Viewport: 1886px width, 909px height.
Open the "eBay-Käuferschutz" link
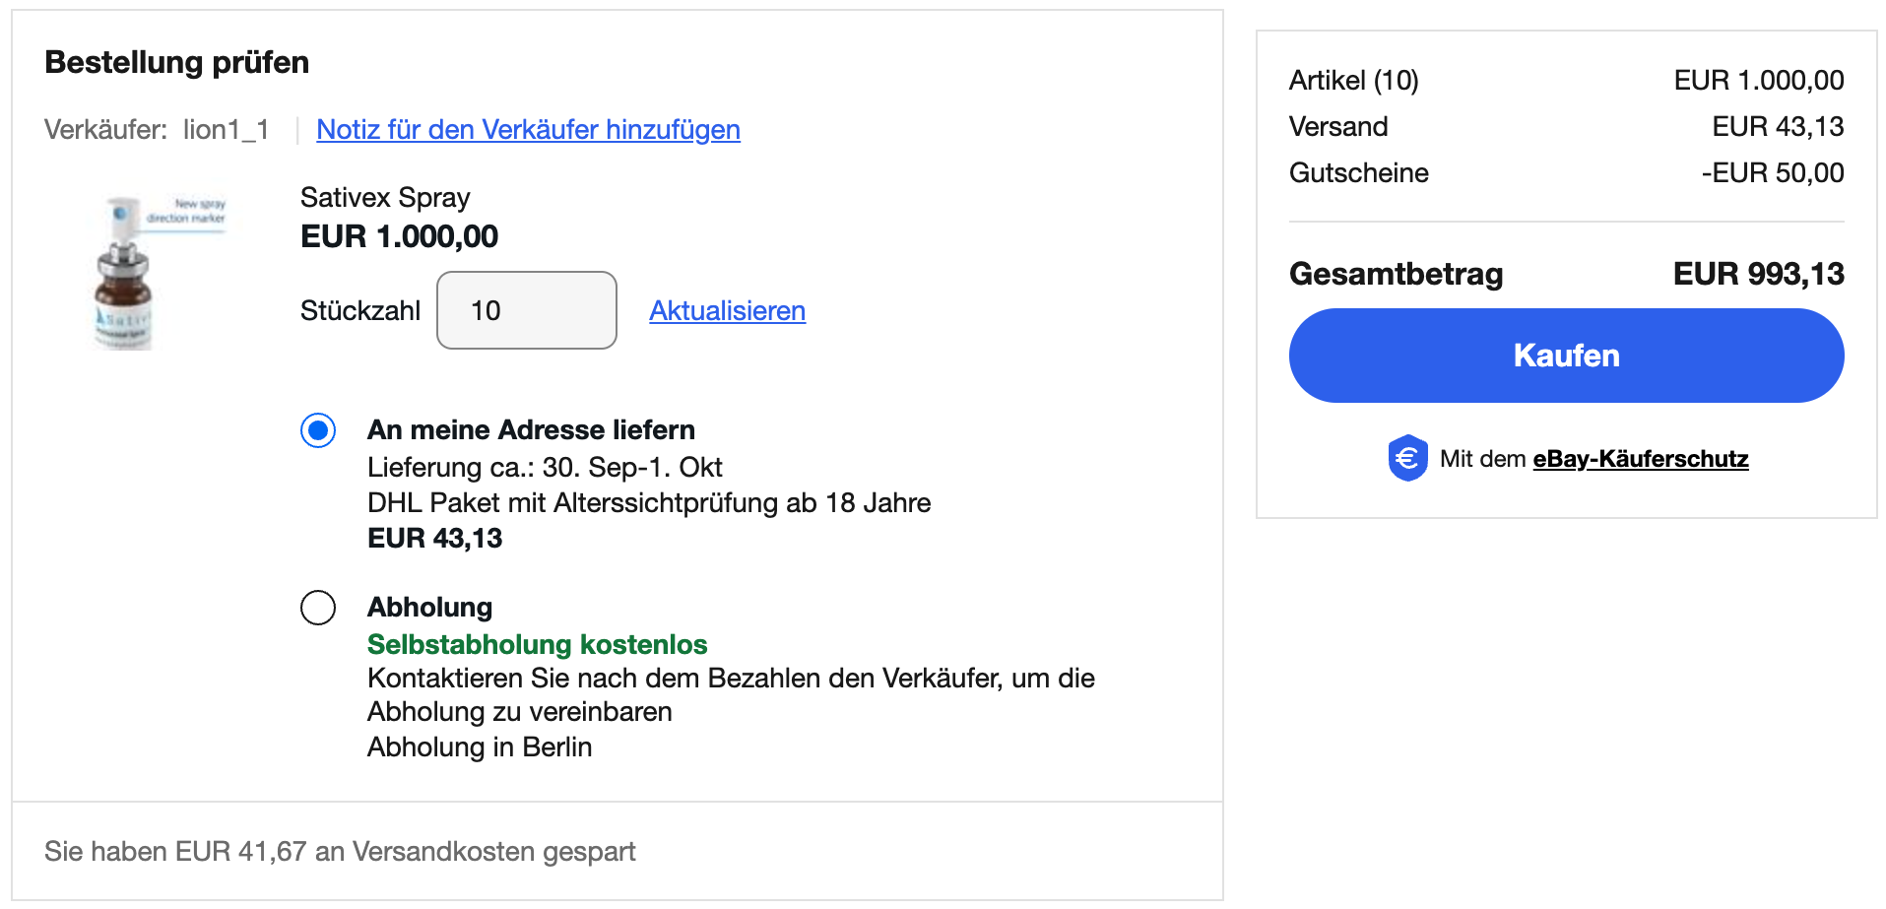1640,459
